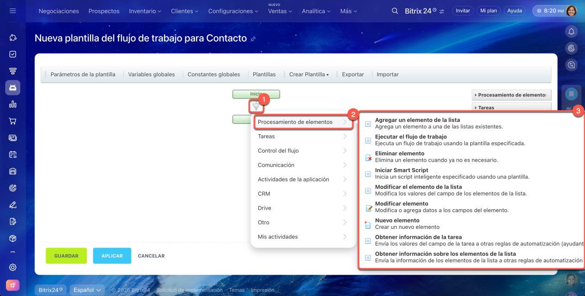This screenshot has height=296, width=585.
Task: Click the analytics bar chart sidebar icon
Action: point(13,104)
